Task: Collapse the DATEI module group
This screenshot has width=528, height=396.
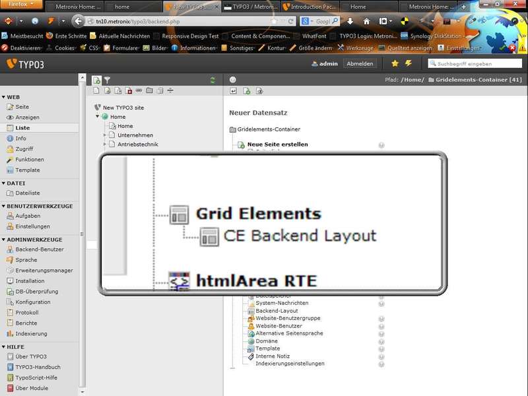Action: pyautogui.click(x=3, y=183)
